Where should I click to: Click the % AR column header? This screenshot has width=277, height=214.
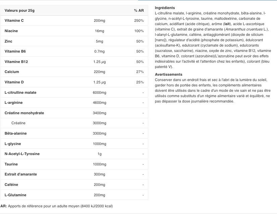pos(139,10)
